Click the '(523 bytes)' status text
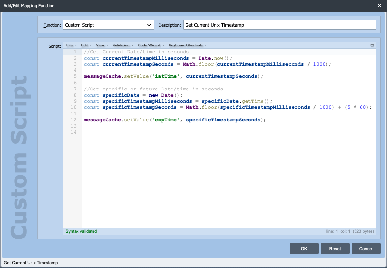The height and width of the screenshot is (268, 387). click(x=363, y=231)
